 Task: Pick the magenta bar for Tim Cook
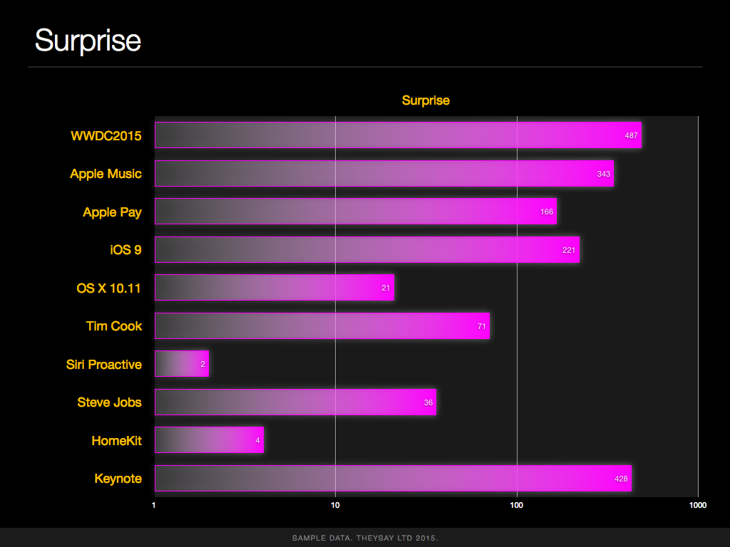pos(322,326)
